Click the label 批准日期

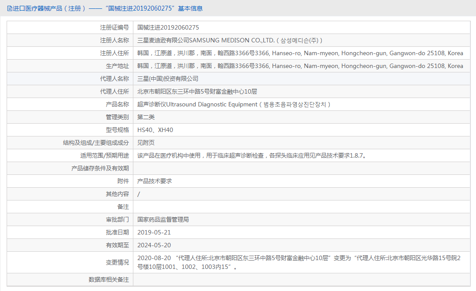click(x=117, y=232)
